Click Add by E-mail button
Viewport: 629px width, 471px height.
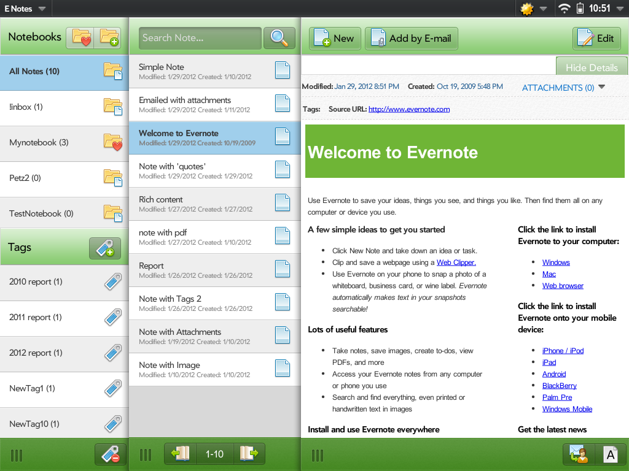point(412,39)
